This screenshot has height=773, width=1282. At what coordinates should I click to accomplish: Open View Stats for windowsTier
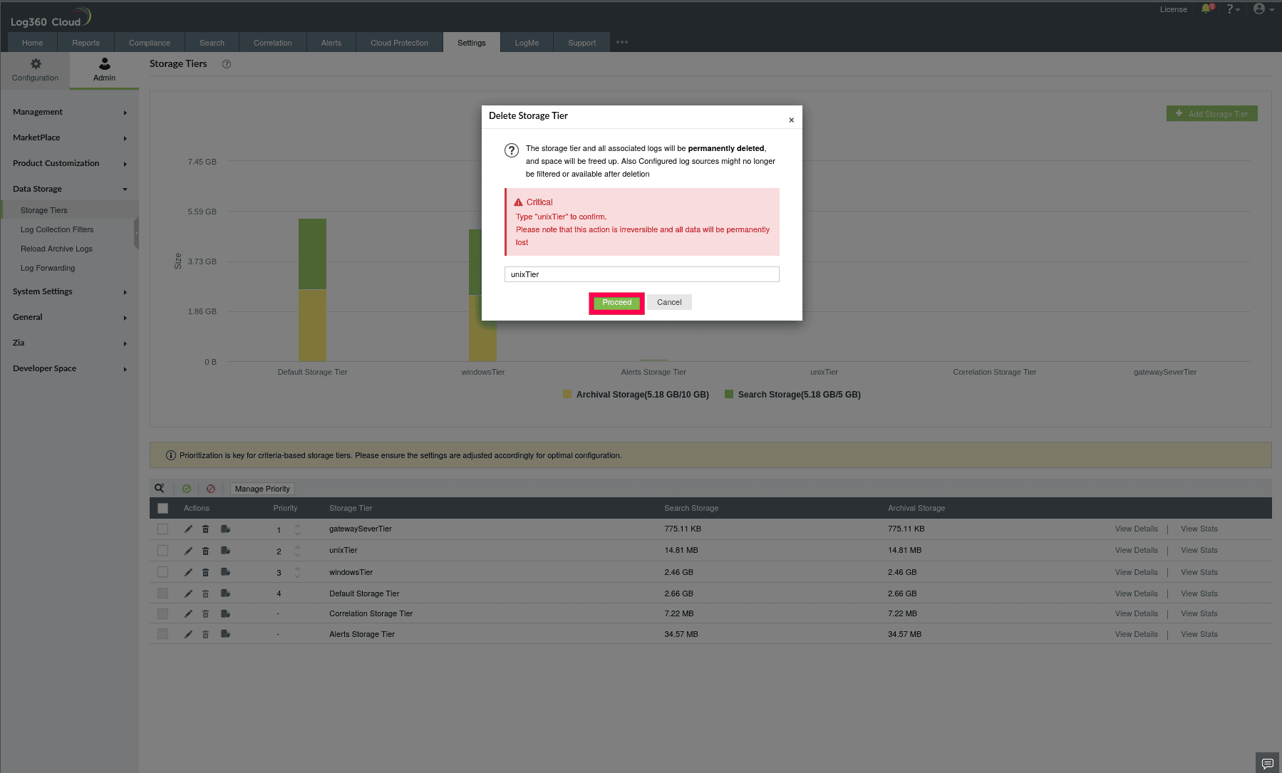[1199, 571]
